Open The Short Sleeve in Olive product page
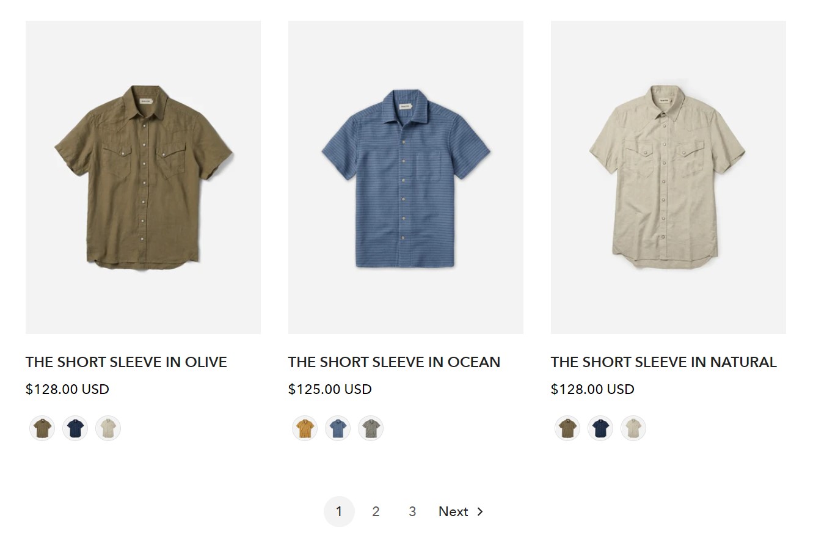 [126, 362]
